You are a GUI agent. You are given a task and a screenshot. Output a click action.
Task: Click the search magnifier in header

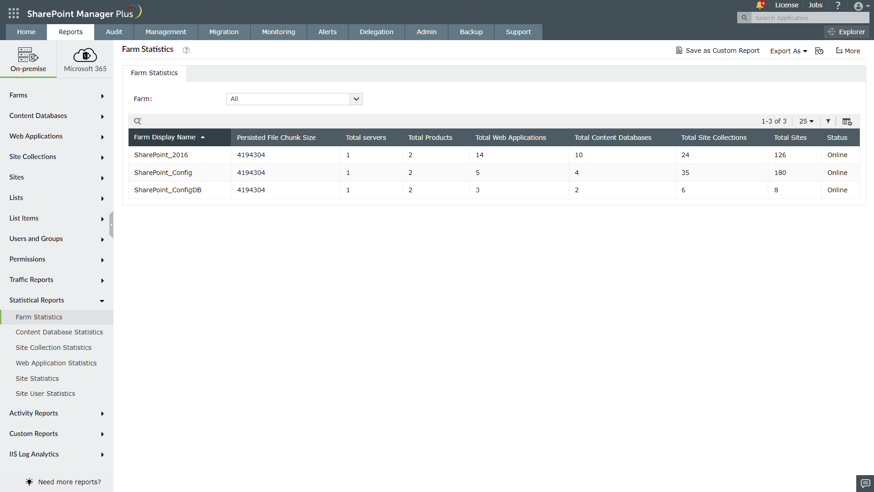click(x=744, y=18)
